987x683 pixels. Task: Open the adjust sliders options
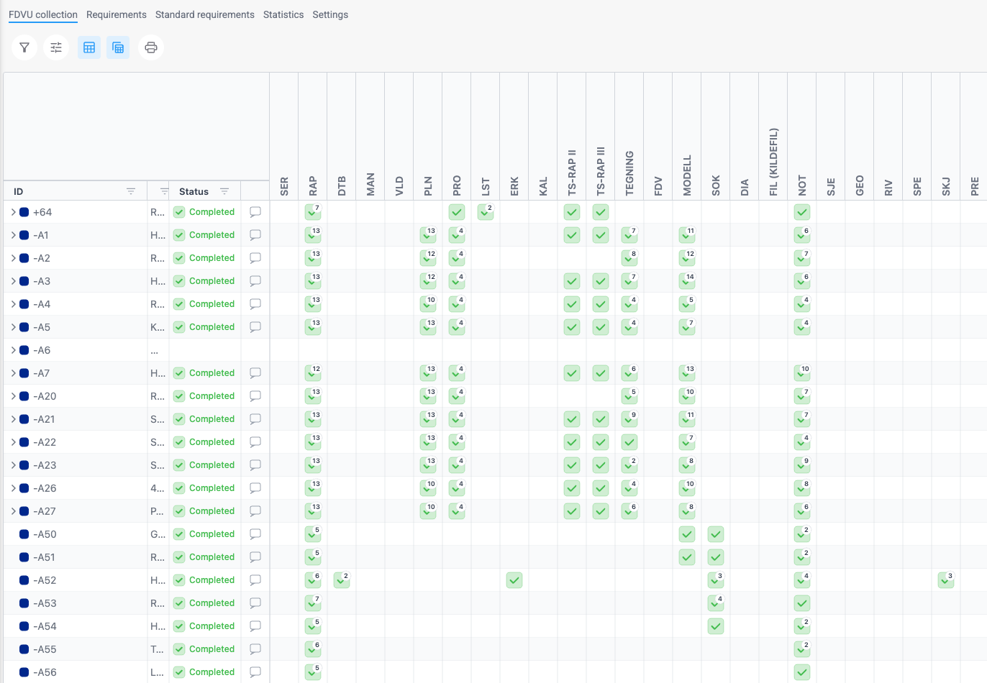[x=56, y=47]
